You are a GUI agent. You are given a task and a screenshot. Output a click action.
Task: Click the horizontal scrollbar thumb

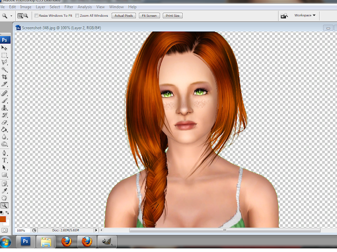224,230
